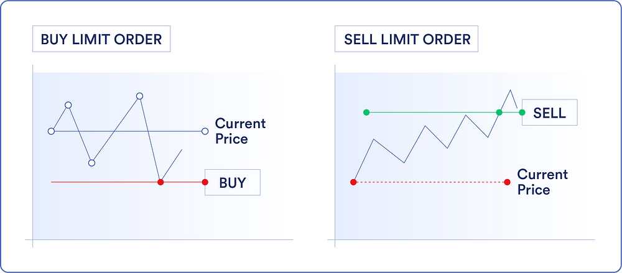Click hollow circle at left end of blue price line
The image size is (622, 273).
click(51, 131)
